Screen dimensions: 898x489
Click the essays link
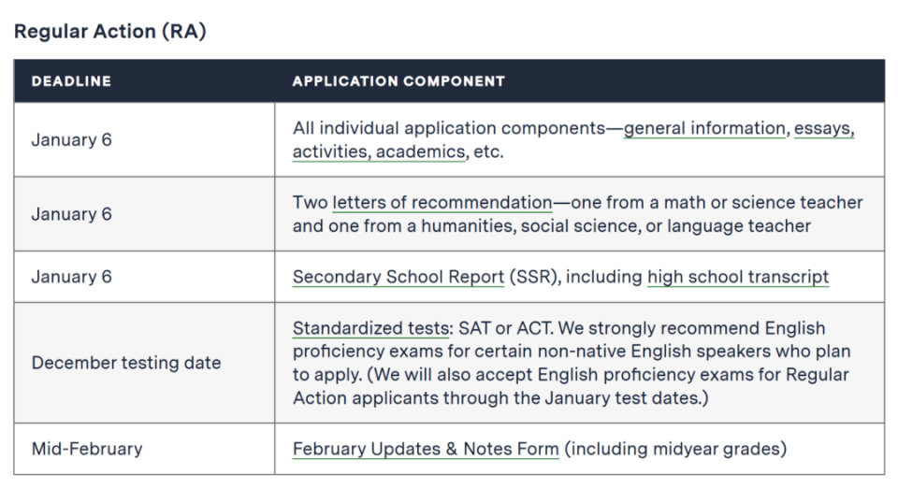pos(824,128)
